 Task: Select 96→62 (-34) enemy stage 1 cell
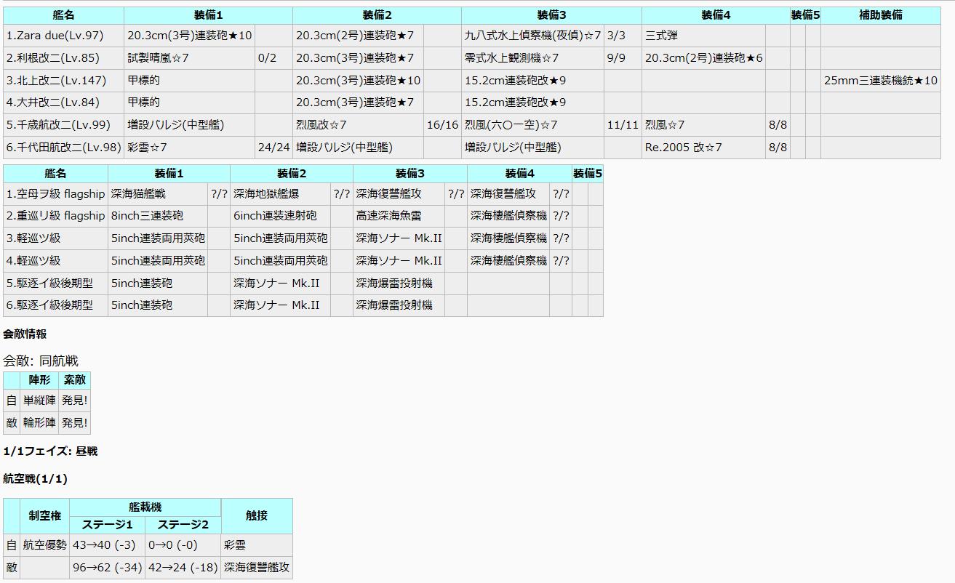pyautogui.click(x=108, y=568)
